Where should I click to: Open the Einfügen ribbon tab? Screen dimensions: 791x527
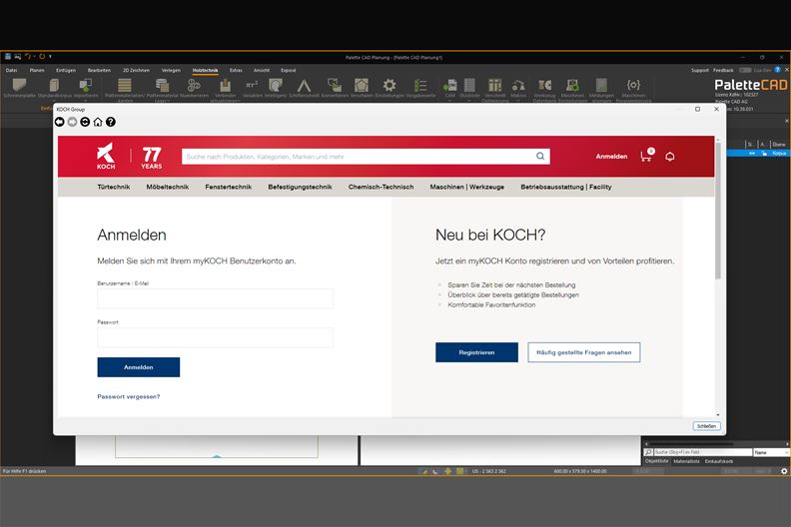[x=66, y=71]
